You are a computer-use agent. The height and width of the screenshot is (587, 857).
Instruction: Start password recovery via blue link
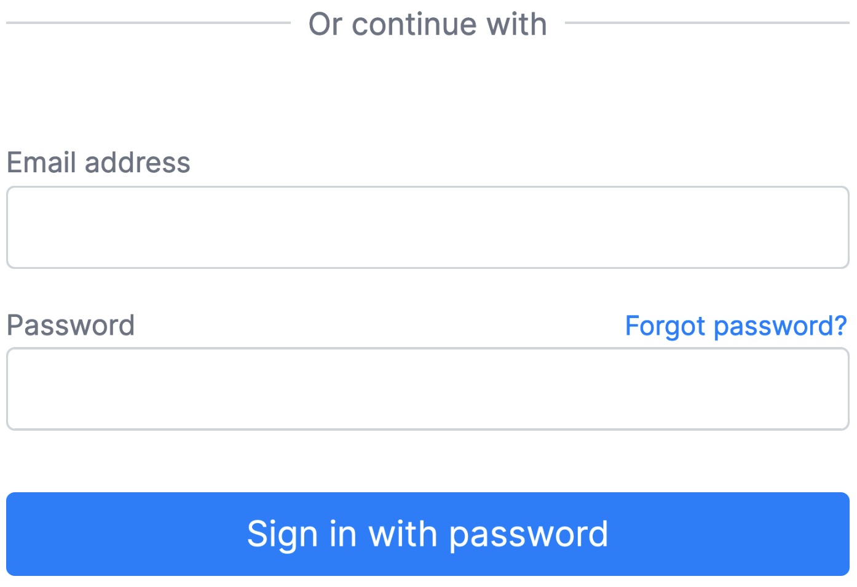(x=735, y=325)
